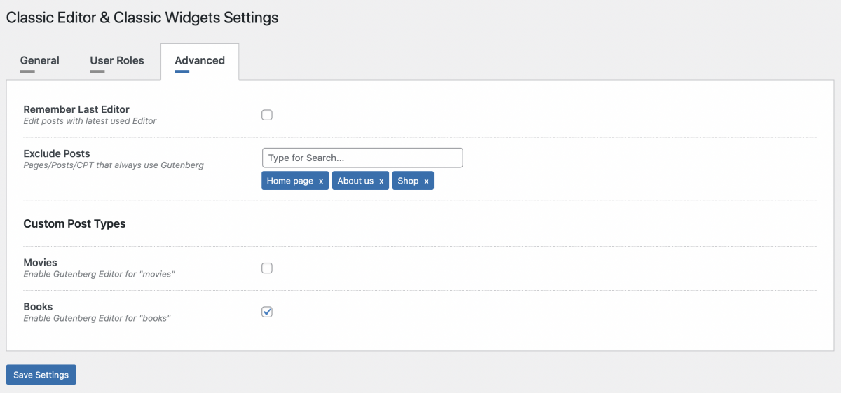Click the Remember Last Editor label
This screenshot has height=393, width=841.
(x=76, y=109)
